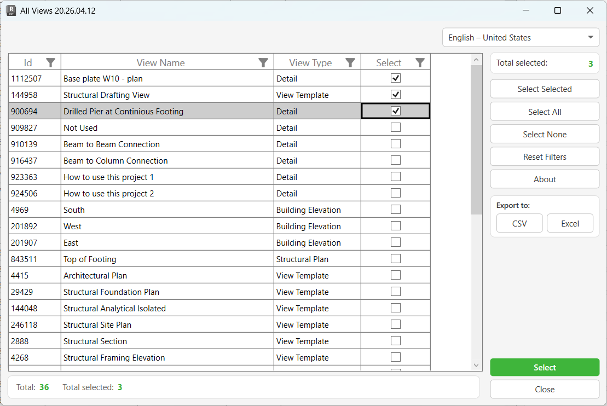
Task: Export the view list to CSV
Action: [519, 223]
